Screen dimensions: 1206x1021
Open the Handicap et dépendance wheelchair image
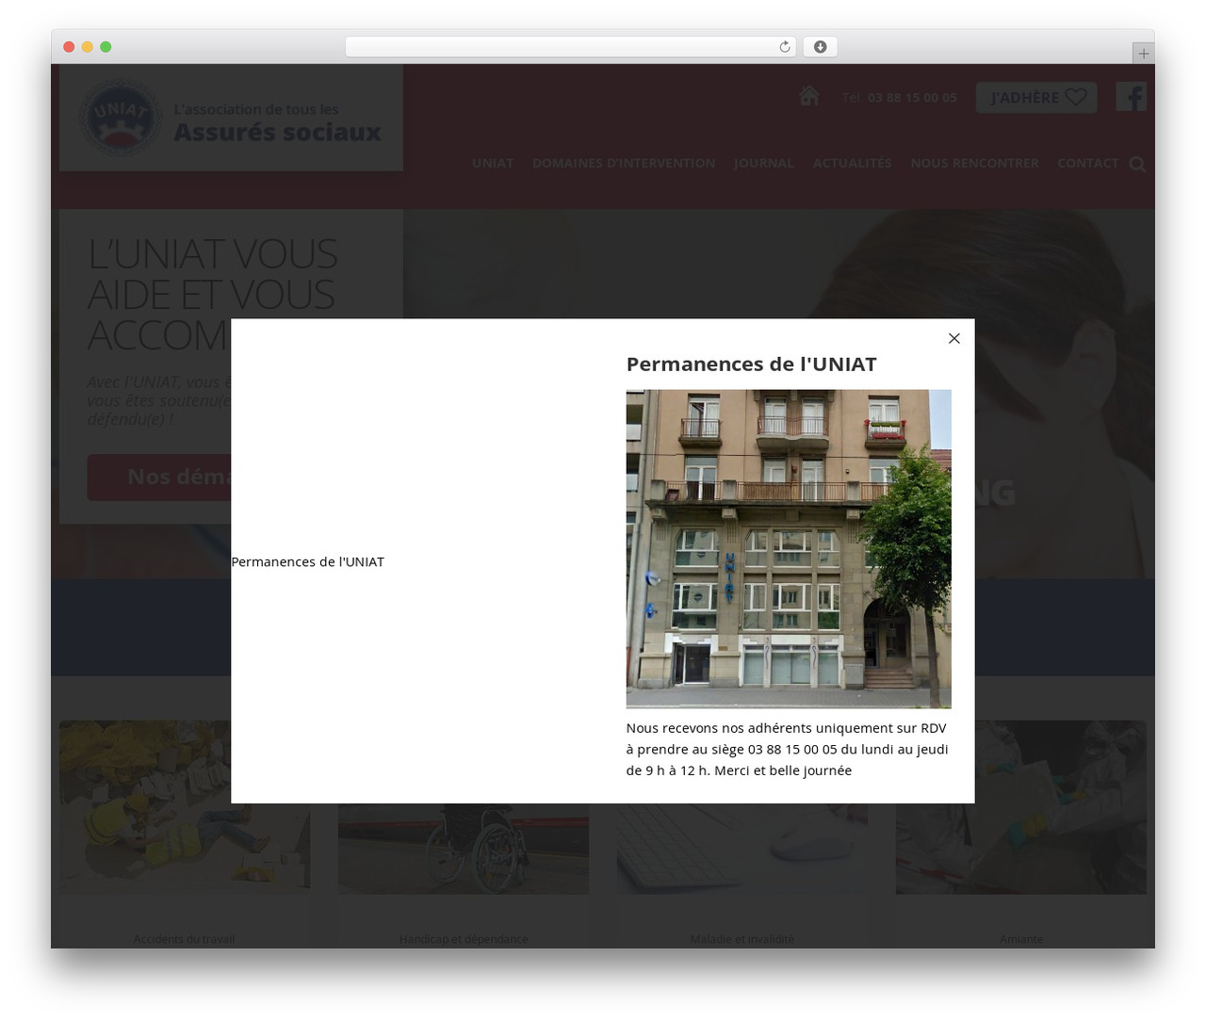click(464, 848)
